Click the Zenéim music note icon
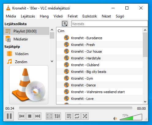Viewport: 152px width, 125px height. pos(9,62)
